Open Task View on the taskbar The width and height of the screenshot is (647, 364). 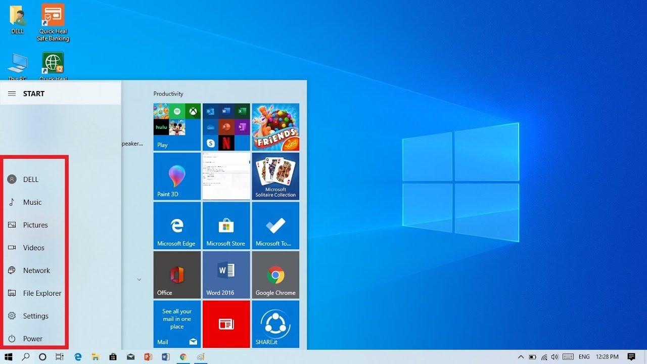click(60, 357)
